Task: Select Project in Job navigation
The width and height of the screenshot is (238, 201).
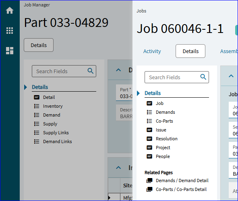Action: (x=163, y=148)
